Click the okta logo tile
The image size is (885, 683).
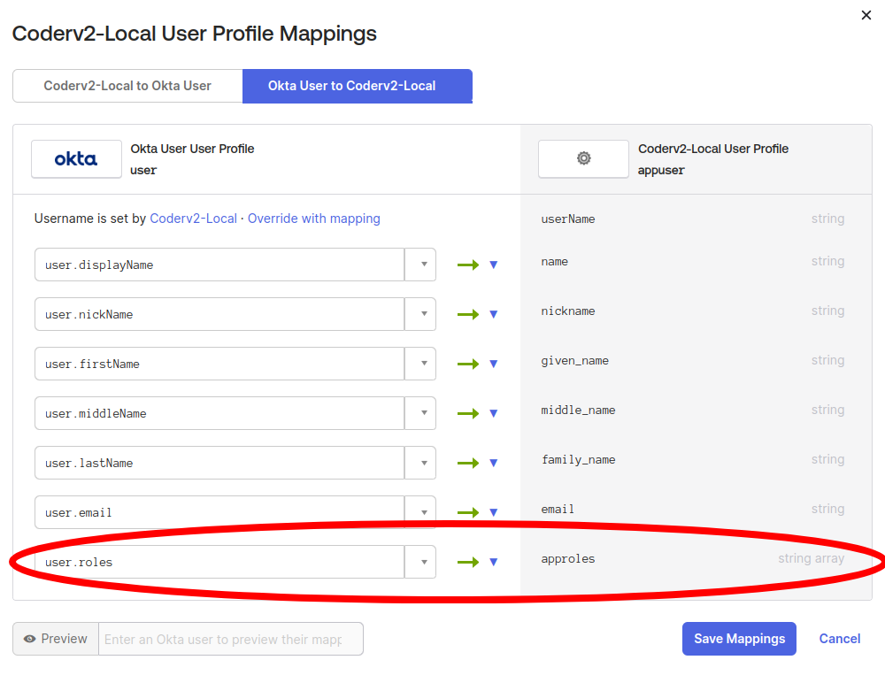click(76, 159)
